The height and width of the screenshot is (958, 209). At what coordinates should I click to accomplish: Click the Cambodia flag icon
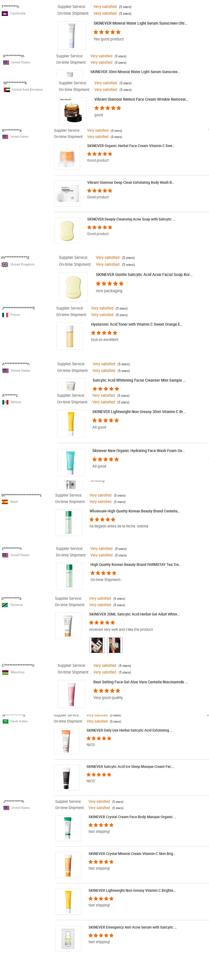coord(5,13)
